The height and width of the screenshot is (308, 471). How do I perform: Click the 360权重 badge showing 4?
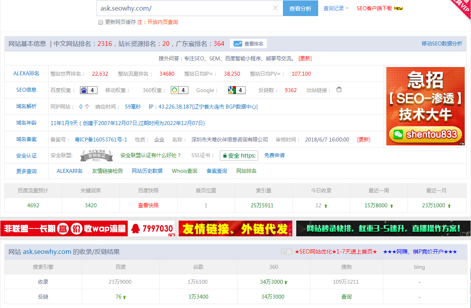(x=180, y=90)
